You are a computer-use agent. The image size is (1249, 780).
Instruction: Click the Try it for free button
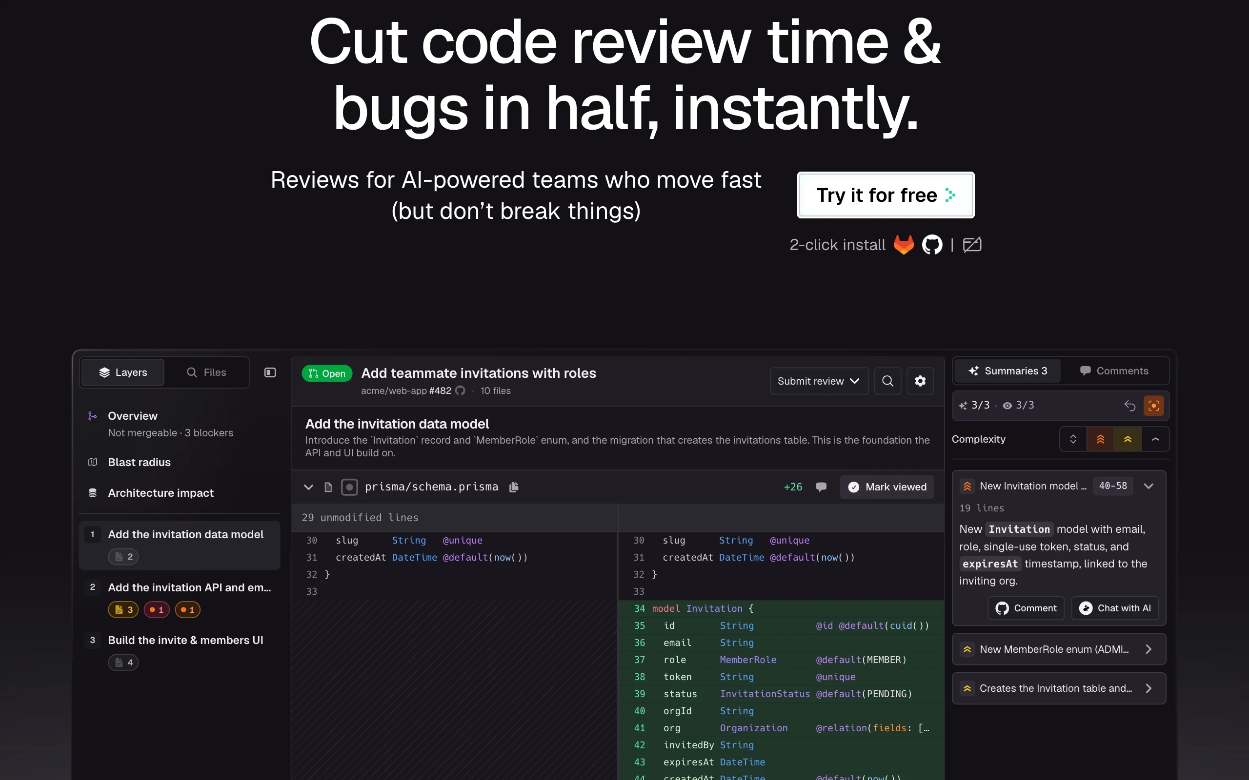tap(886, 195)
